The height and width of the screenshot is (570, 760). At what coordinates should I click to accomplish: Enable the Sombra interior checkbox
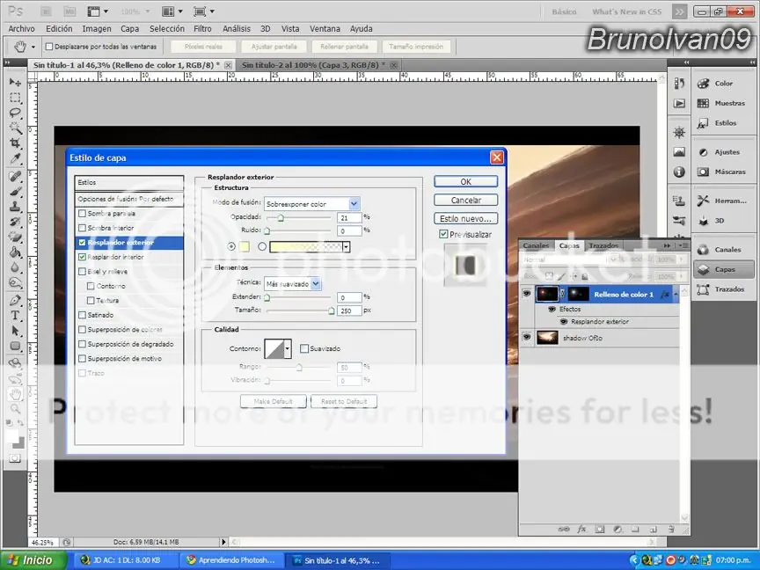coord(82,228)
